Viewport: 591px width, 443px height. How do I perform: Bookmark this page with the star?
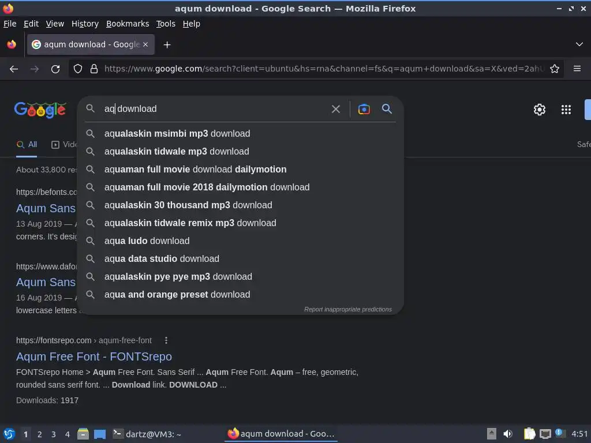555,69
